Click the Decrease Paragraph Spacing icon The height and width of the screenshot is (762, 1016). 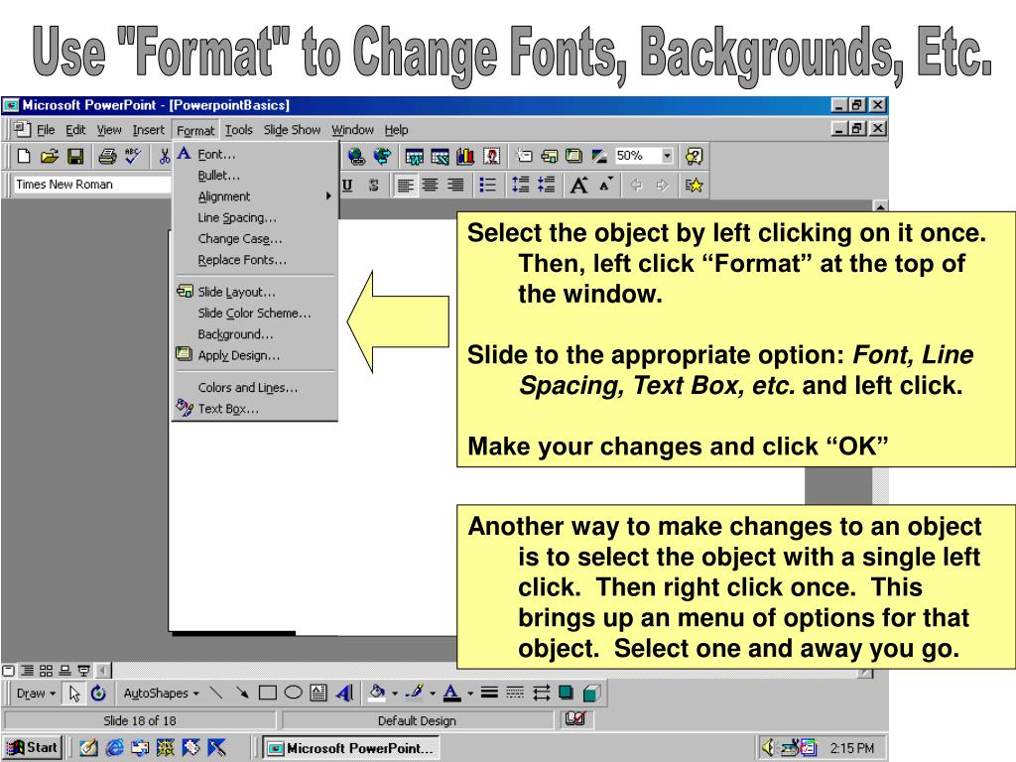547,186
